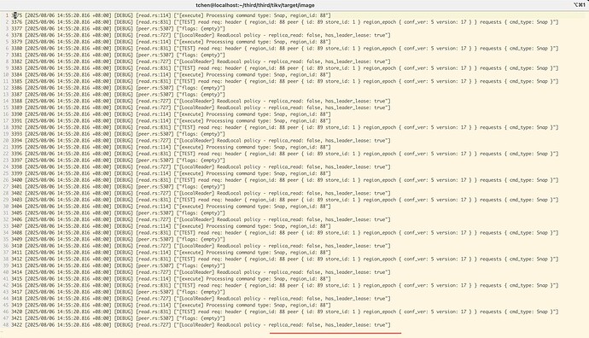
Task: Click execute Processing entry 3390
Action: (x=171, y=114)
